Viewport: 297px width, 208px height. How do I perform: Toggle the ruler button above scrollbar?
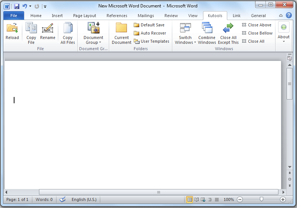(290, 58)
